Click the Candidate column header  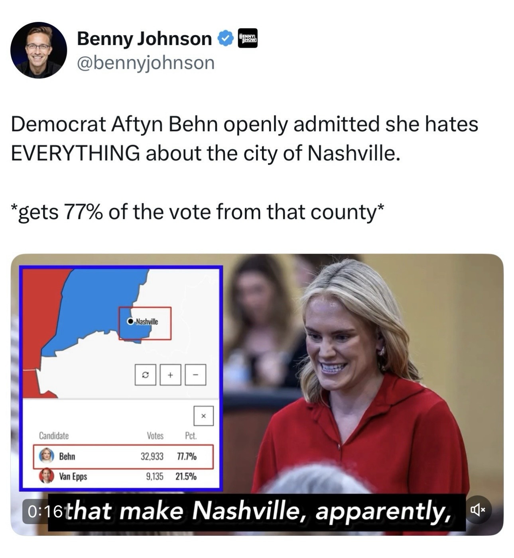click(54, 436)
